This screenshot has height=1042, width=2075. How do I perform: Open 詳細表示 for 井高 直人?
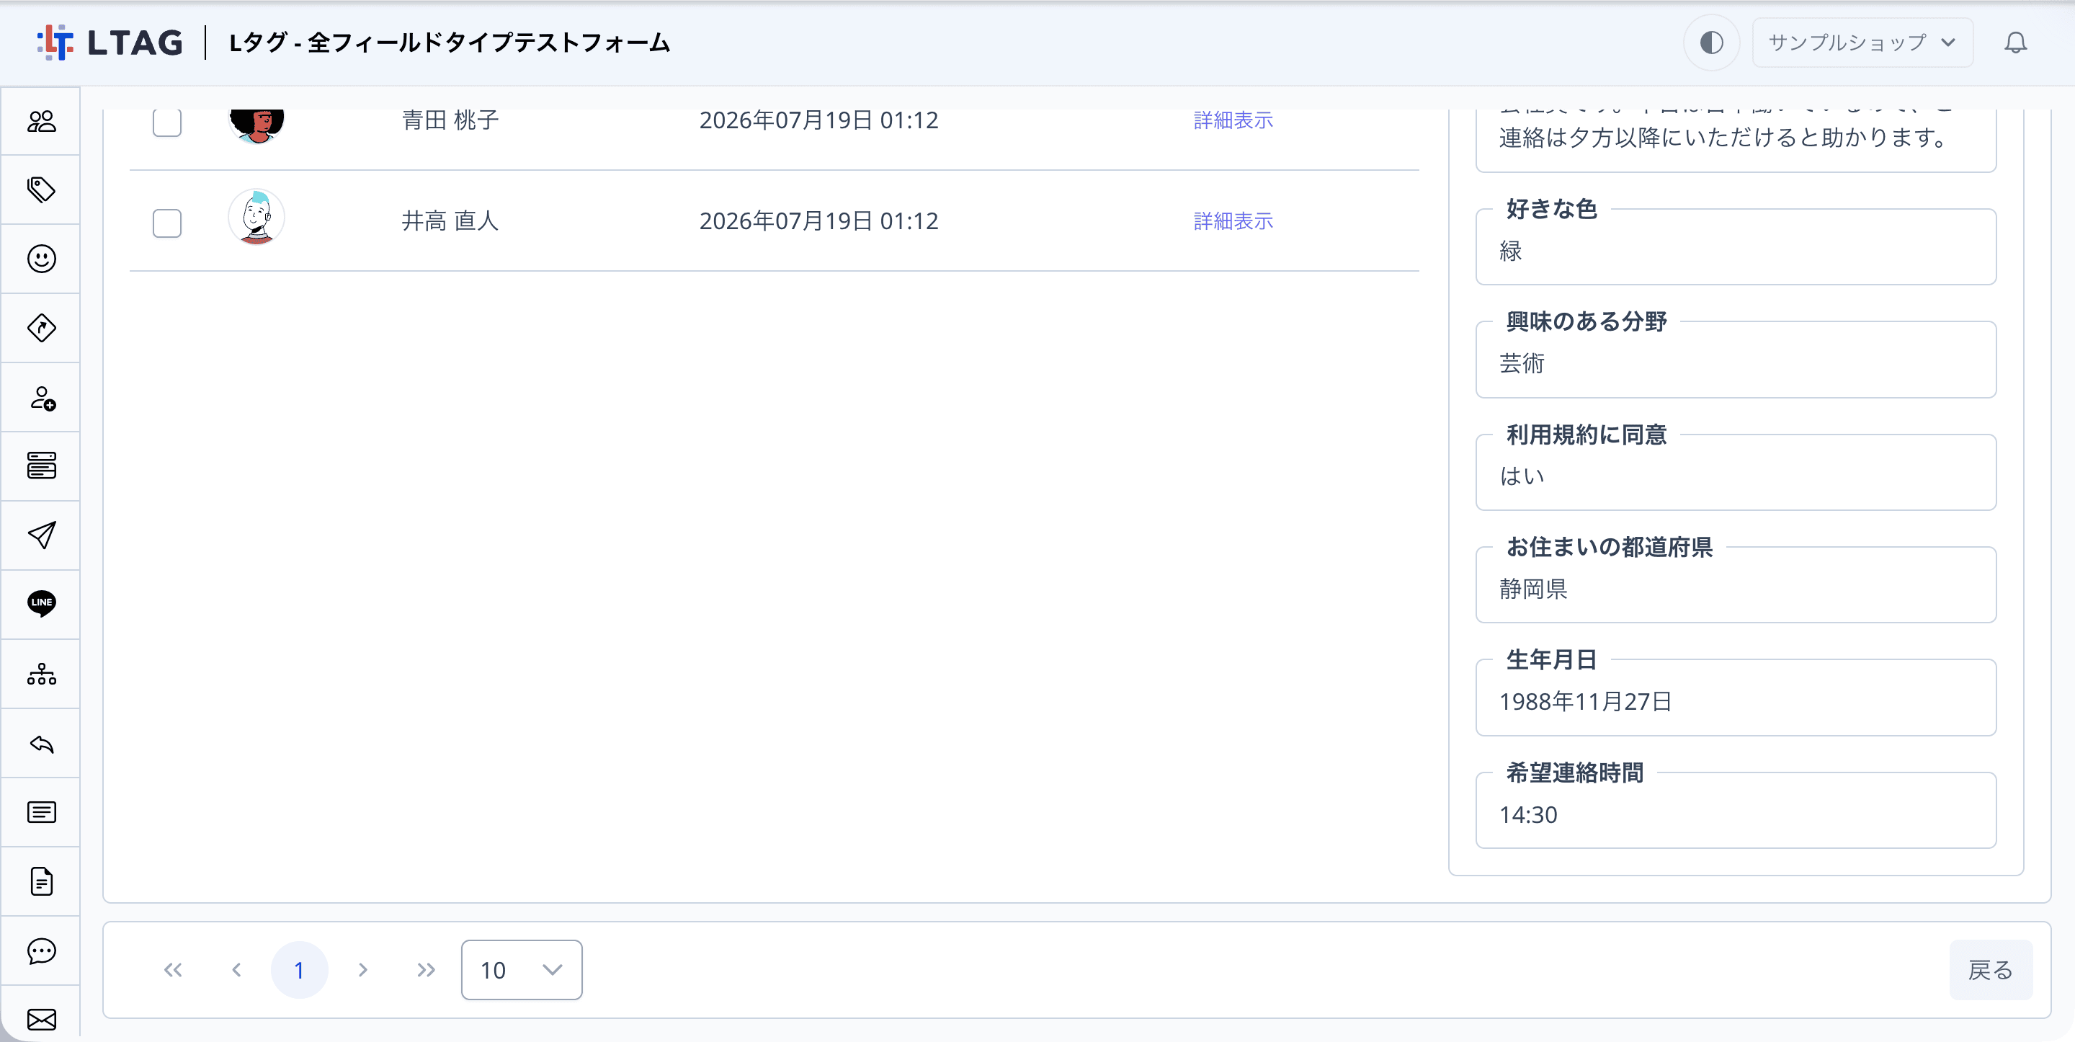coord(1233,221)
